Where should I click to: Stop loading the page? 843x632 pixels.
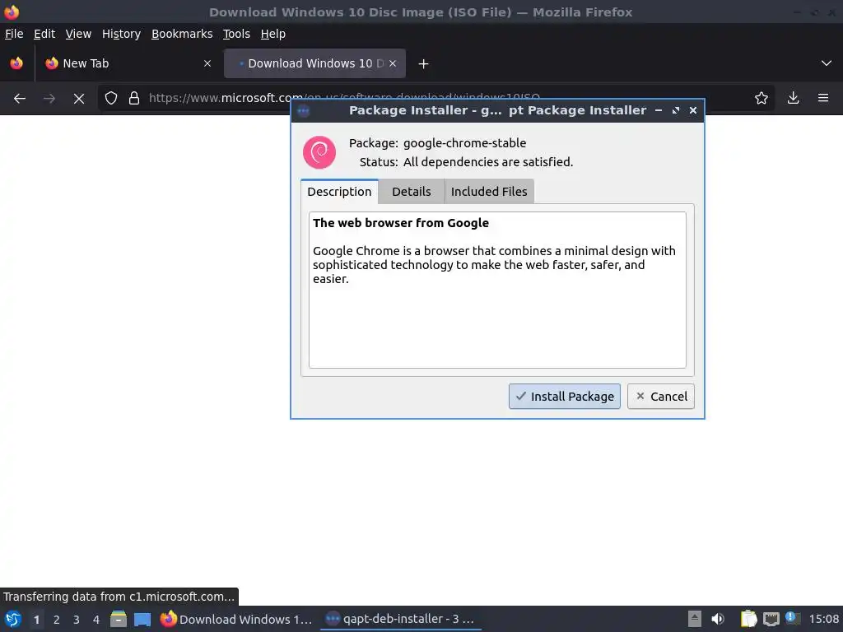coord(78,99)
